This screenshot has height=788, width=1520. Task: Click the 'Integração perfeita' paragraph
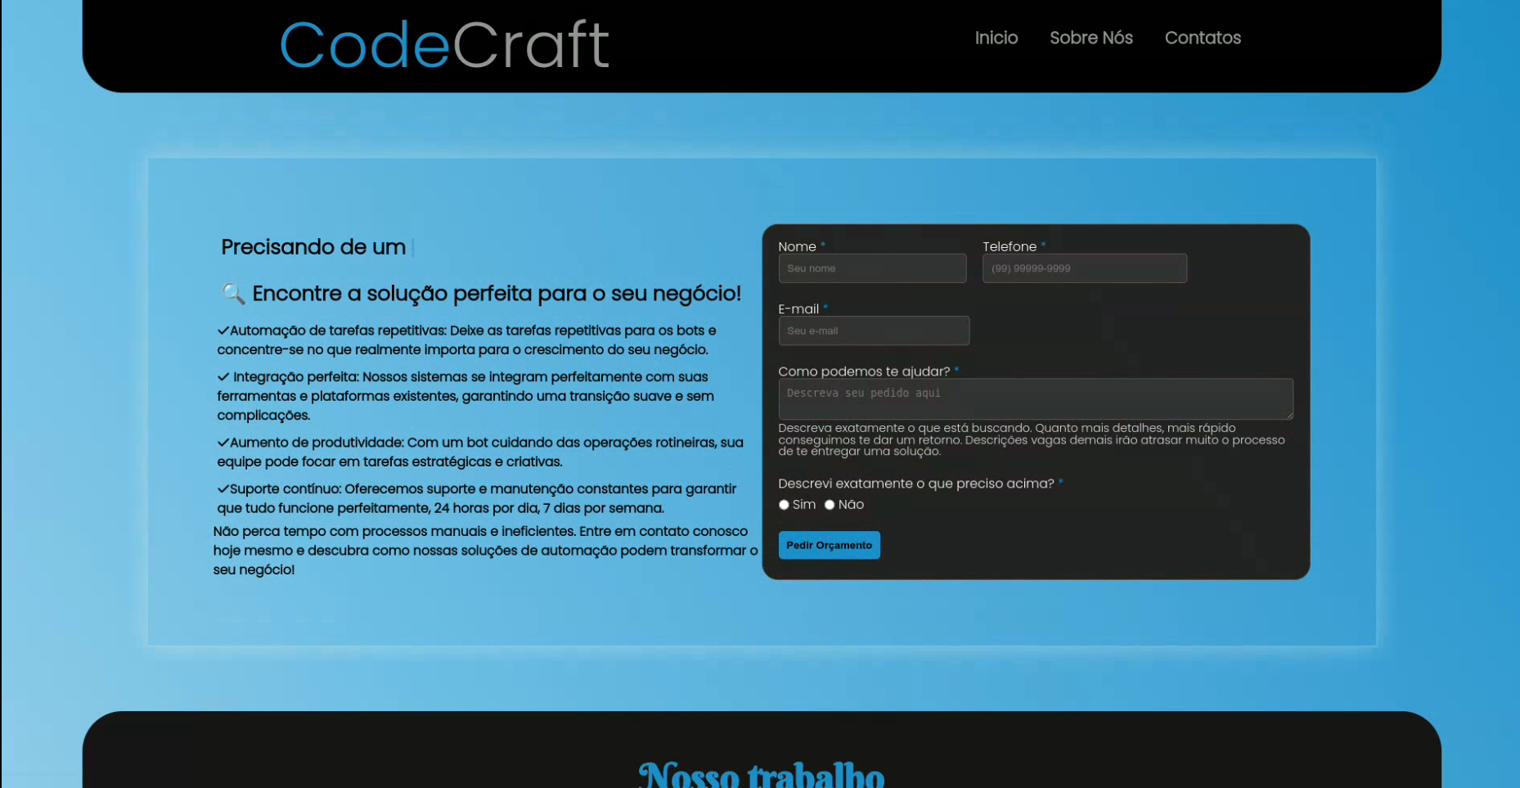tap(466, 396)
